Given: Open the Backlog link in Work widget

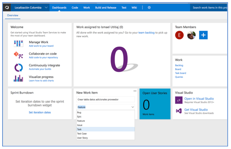Looking at the screenshot, I should pyautogui.click(x=179, y=65).
